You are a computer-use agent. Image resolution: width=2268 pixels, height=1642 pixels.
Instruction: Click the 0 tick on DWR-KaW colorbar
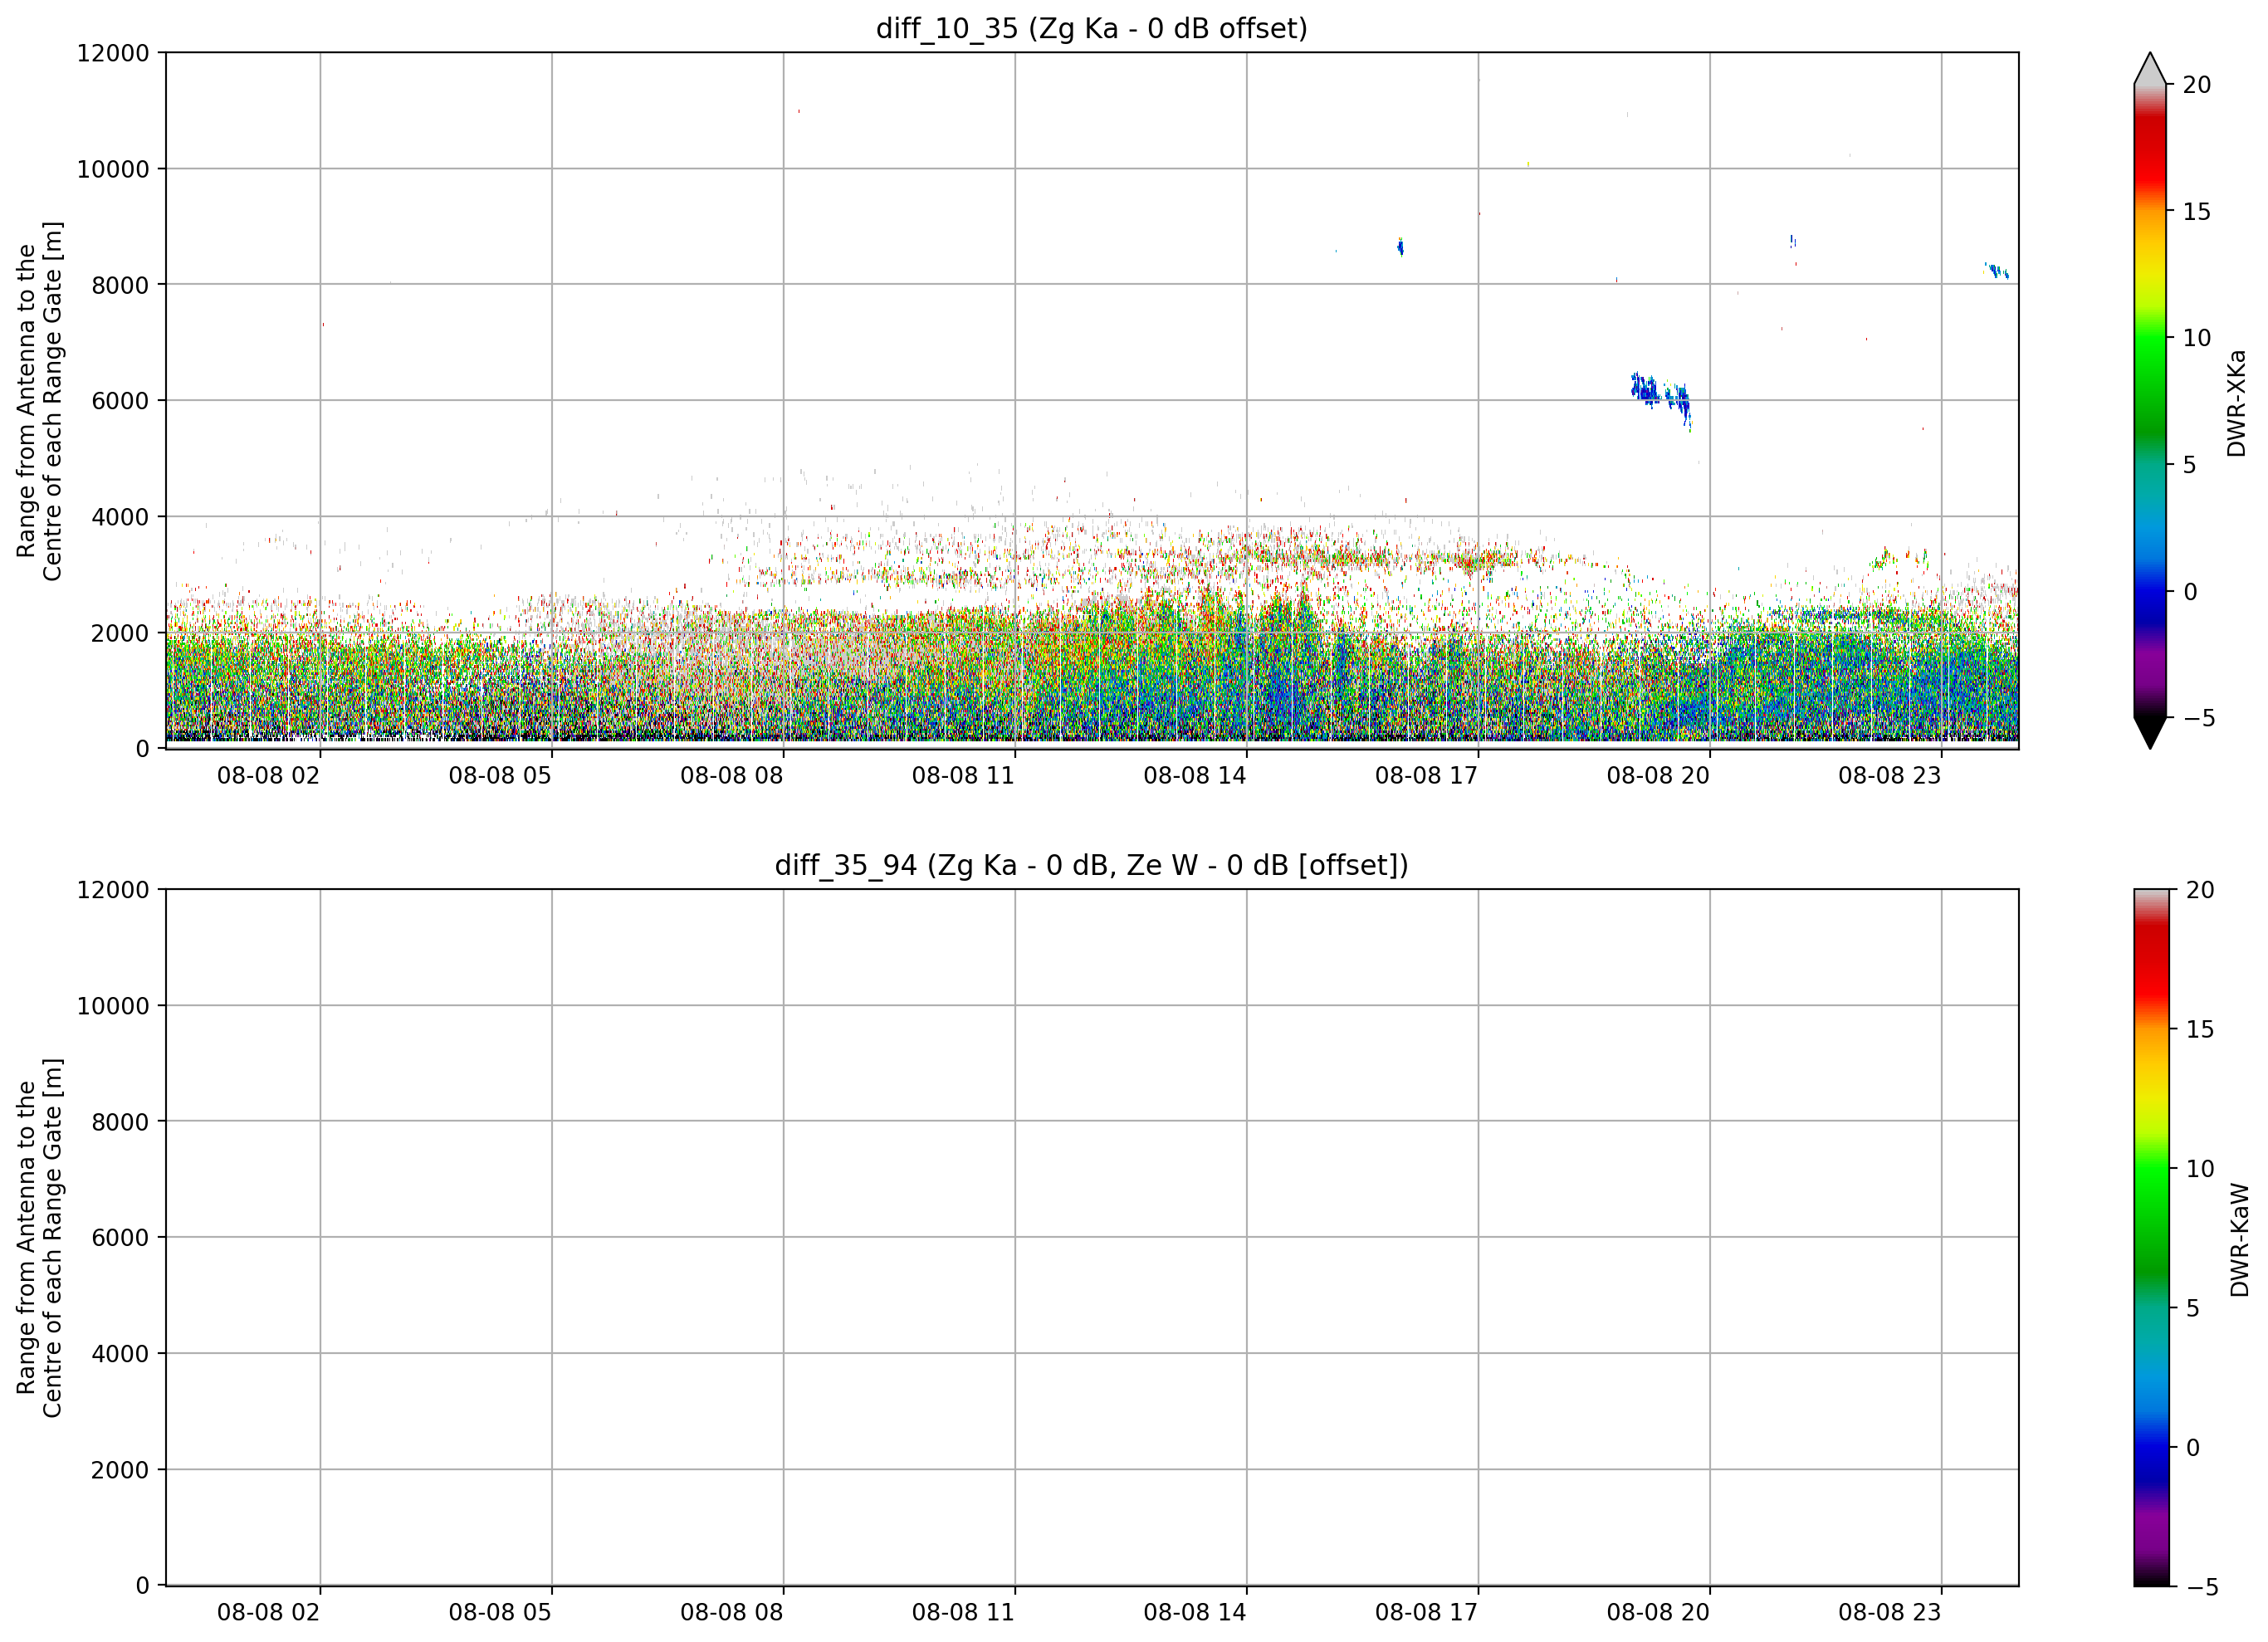click(2193, 1448)
